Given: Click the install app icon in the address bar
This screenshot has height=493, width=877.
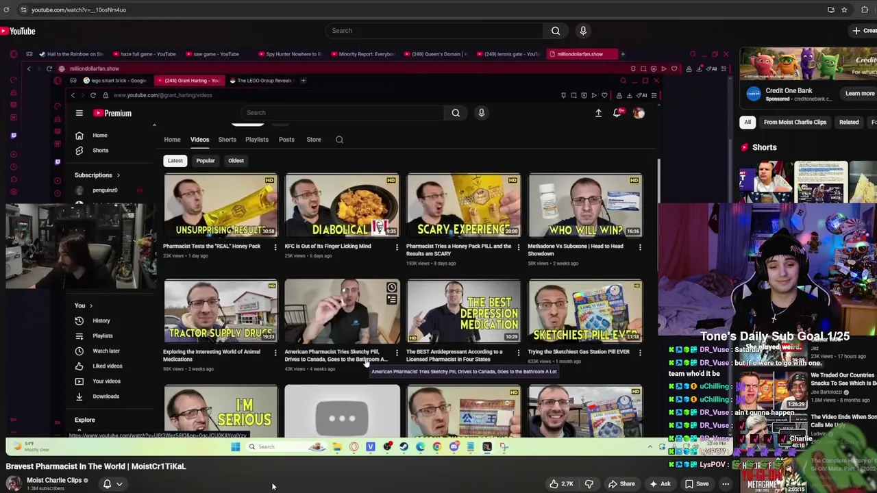Looking at the screenshot, I should (x=830, y=10).
